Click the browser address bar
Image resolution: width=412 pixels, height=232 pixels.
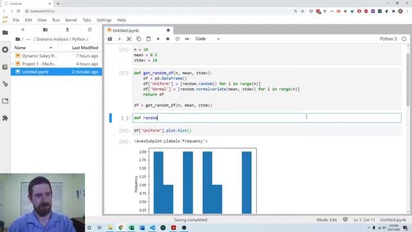[158, 12]
